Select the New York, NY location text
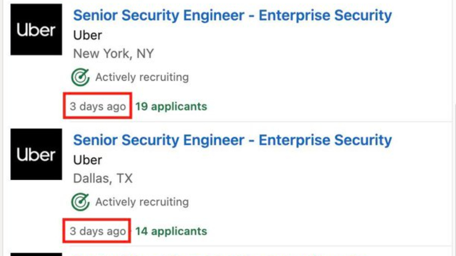The image size is (456, 256). coord(113,53)
